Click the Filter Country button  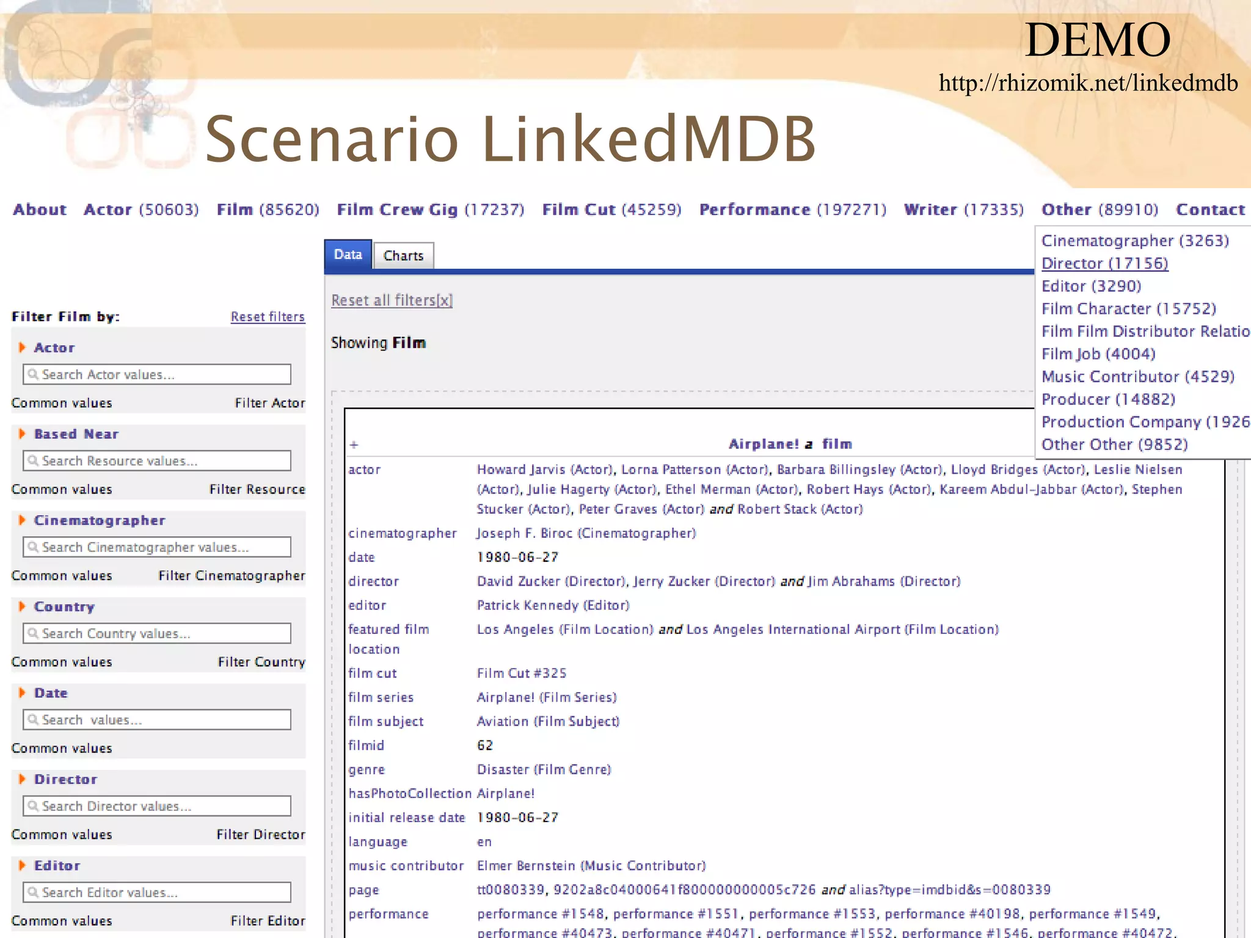tap(261, 662)
